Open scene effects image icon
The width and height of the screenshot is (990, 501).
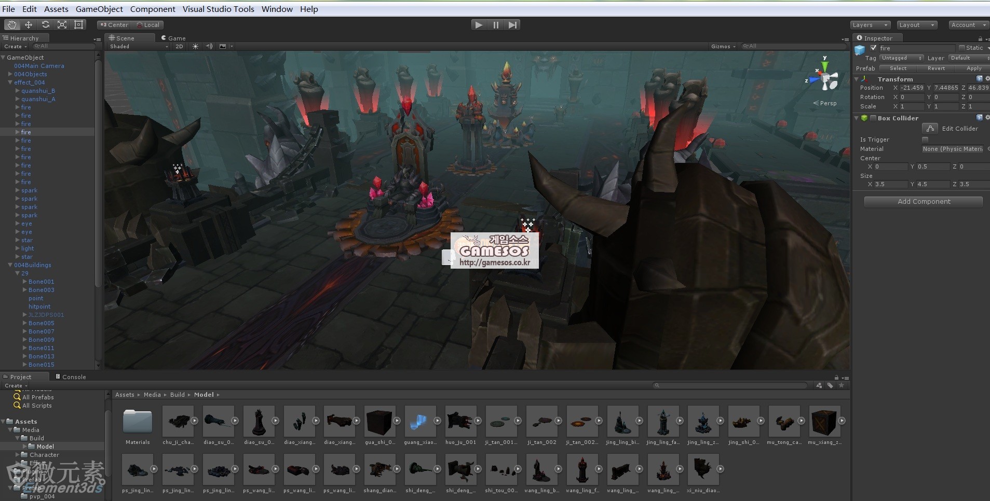tap(223, 46)
